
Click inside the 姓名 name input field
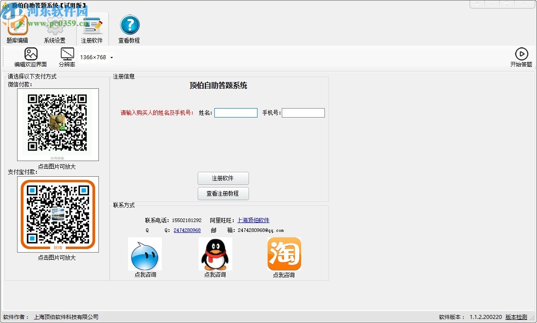coord(235,113)
